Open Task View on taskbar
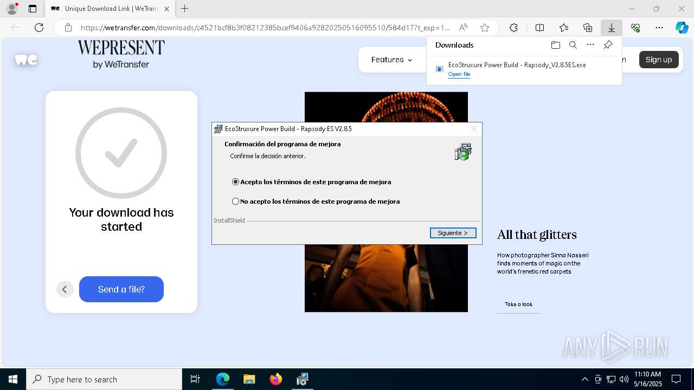The width and height of the screenshot is (694, 390). tap(195, 379)
